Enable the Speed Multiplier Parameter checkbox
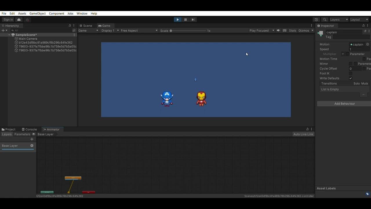371x209 pixels. [x=347, y=54]
